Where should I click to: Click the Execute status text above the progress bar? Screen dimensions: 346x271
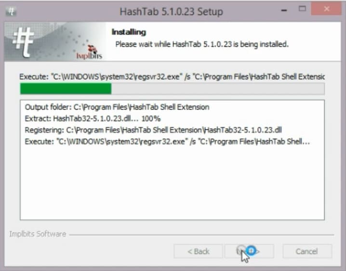[x=172, y=77]
